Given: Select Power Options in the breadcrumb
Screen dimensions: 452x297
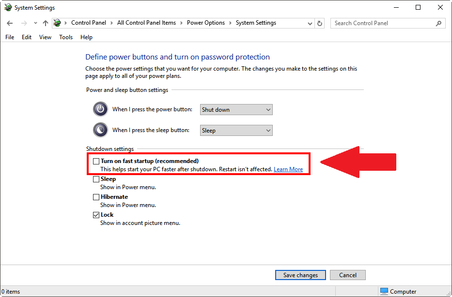Looking at the screenshot, I should click(206, 23).
